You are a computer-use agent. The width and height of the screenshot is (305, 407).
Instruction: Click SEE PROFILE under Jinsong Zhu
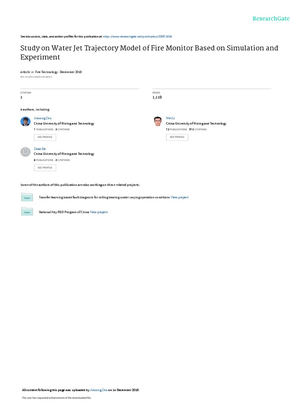point(45,137)
